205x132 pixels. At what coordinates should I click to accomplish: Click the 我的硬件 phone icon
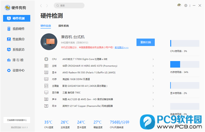point(9,29)
